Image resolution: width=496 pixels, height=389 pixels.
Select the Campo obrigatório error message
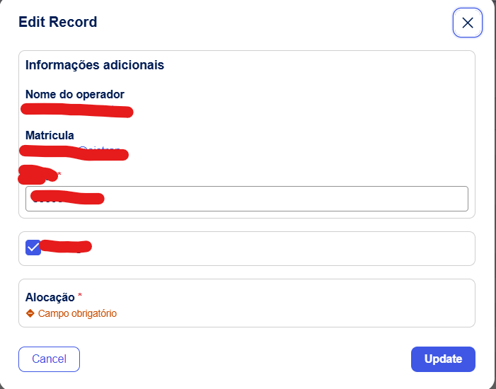pyautogui.click(x=77, y=313)
